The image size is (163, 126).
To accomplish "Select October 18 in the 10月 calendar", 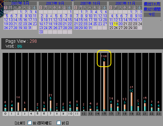I will click(95, 20).
